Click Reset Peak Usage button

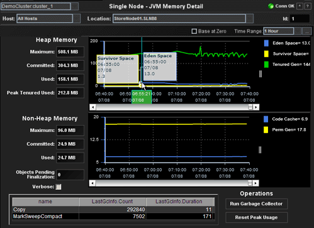click(256, 217)
